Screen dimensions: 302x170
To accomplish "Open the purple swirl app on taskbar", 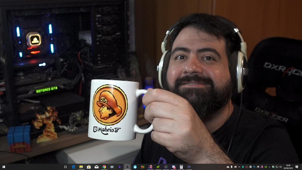I will tap(120, 167).
